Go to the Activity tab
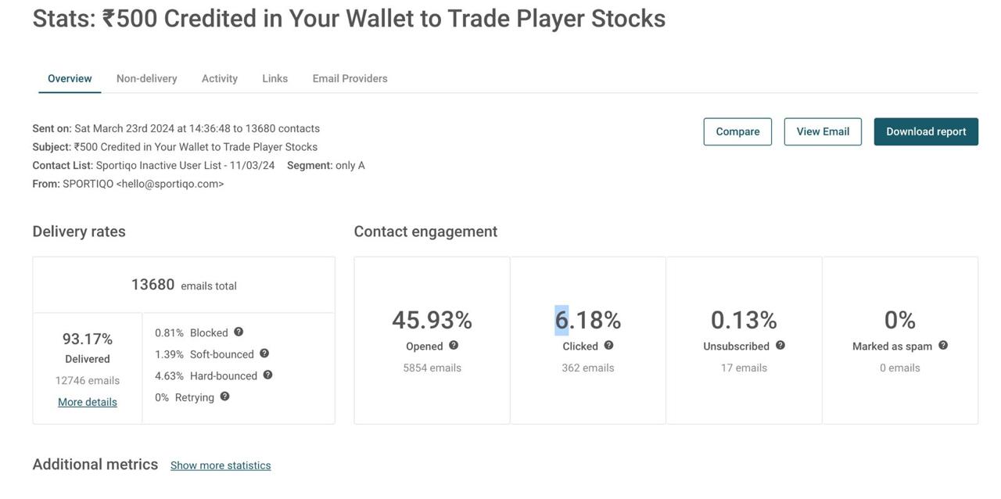 (x=220, y=78)
